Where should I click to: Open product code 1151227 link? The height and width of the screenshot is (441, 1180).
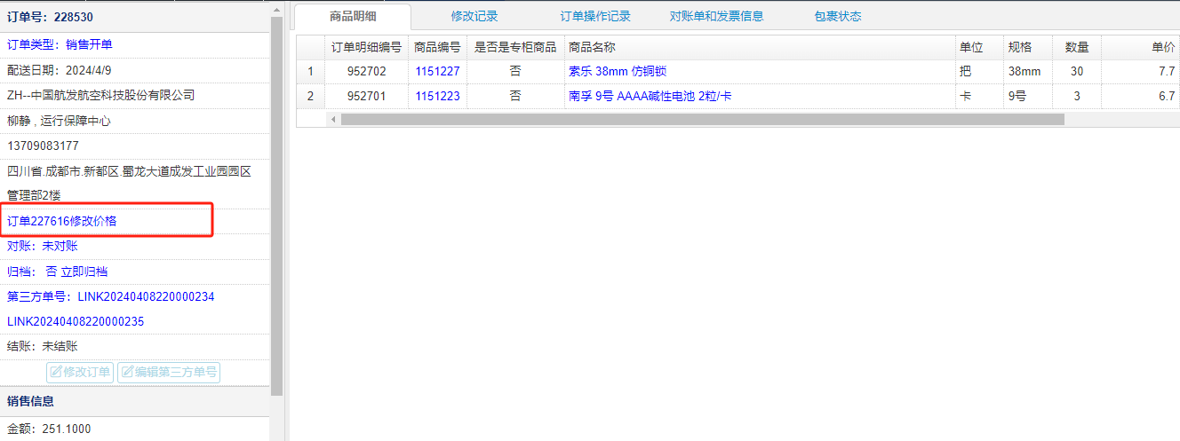point(437,72)
